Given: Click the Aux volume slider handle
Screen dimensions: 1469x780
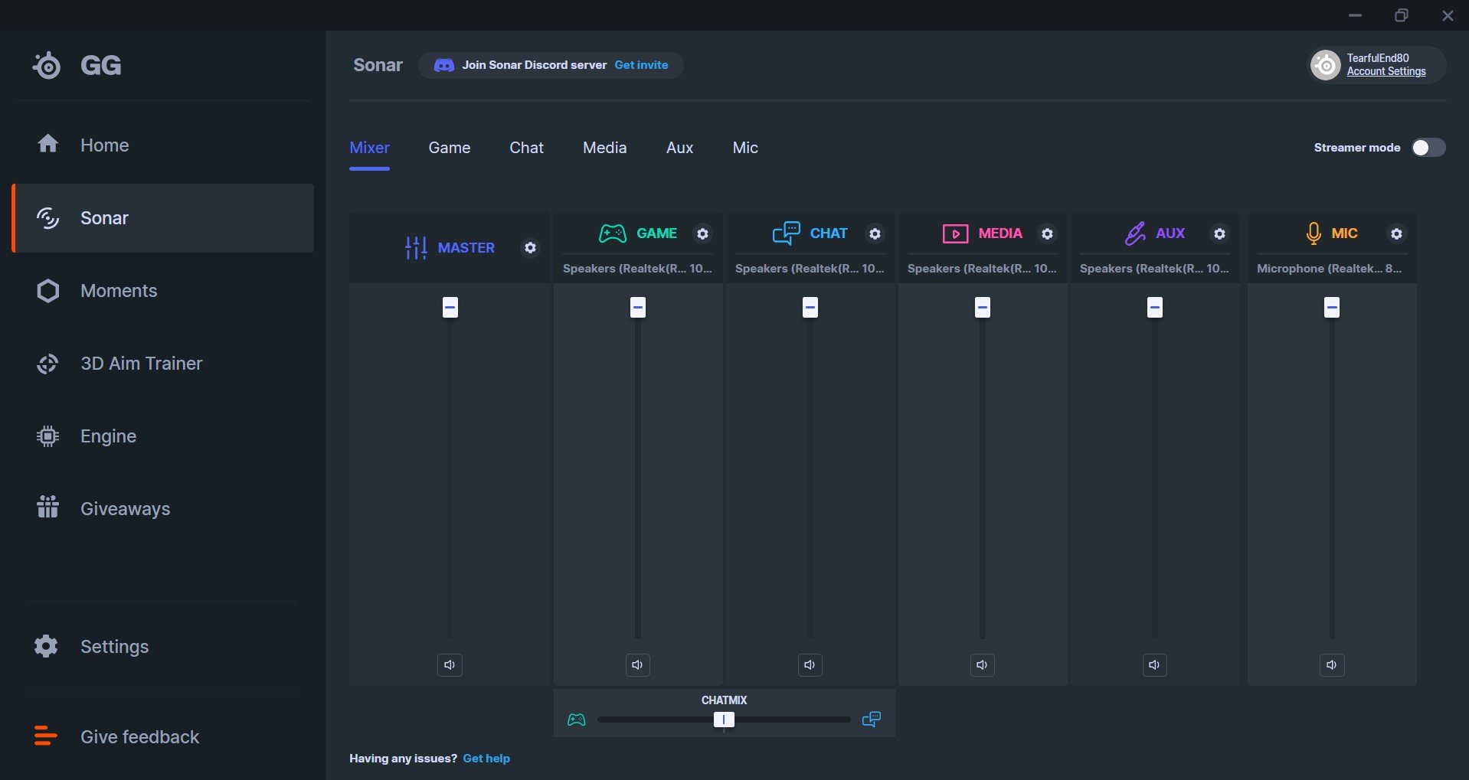Looking at the screenshot, I should pyautogui.click(x=1155, y=308).
